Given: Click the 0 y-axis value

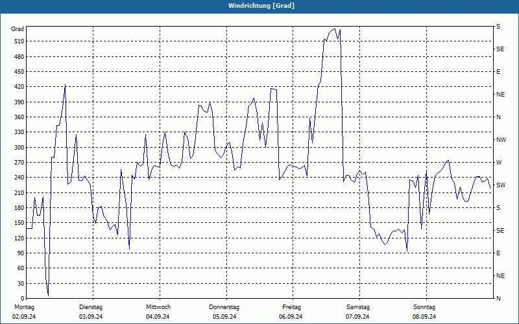Looking at the screenshot, I should [23, 299].
